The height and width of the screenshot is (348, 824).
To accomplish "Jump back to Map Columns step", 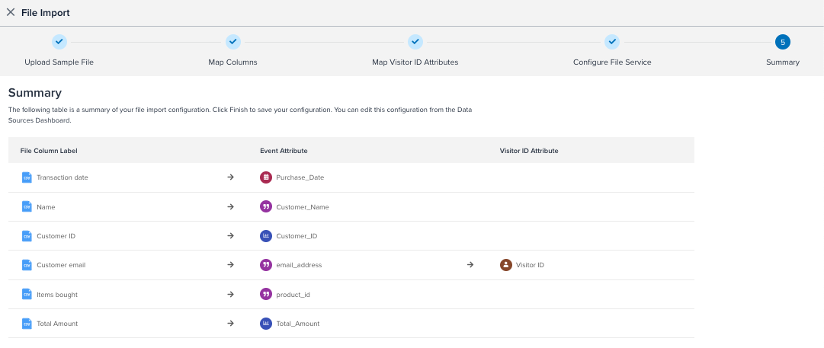I will [x=233, y=43].
